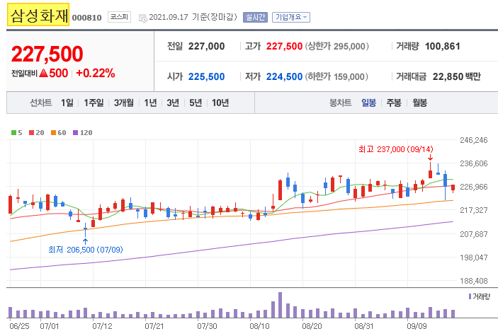Click the +0.22% change value
Image resolution: width=498 pixels, height=336 pixels.
(x=96, y=74)
